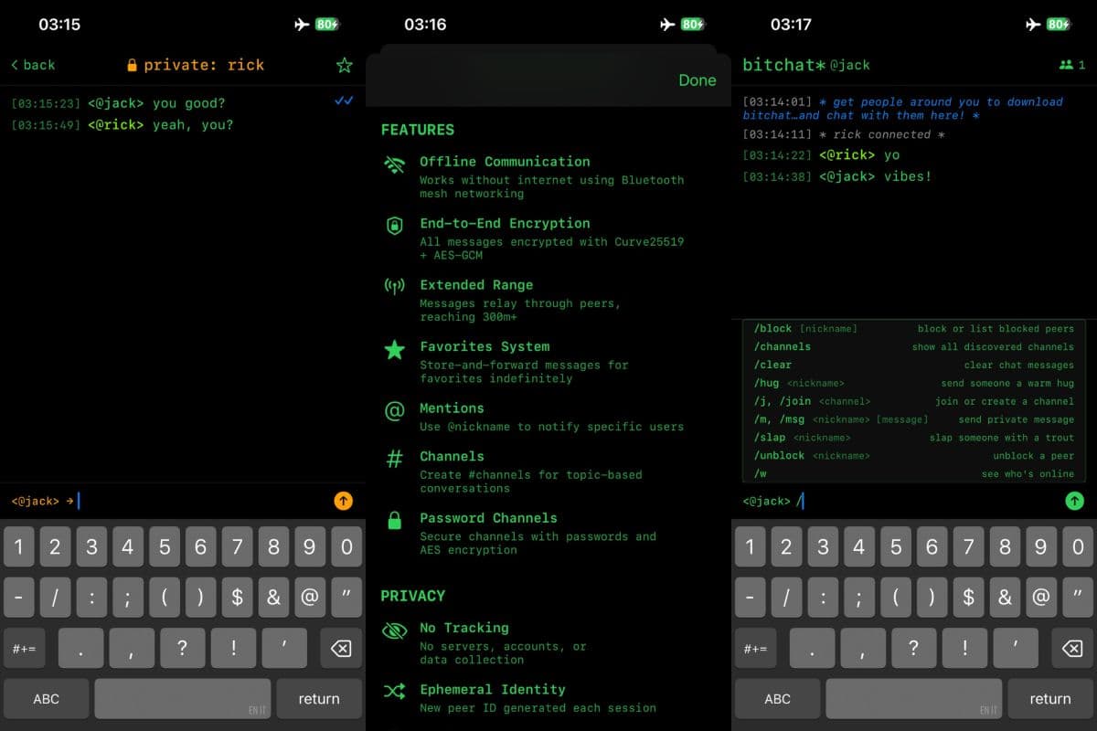The height and width of the screenshot is (731, 1097).
Task: Toggle the favorite star for rick chat
Action: 343,65
